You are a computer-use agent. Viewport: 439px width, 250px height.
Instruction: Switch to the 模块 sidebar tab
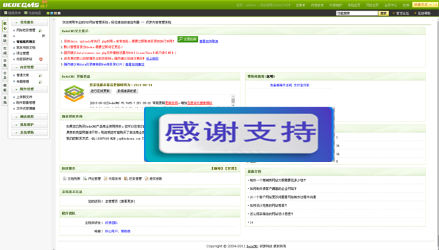click(x=5, y=39)
